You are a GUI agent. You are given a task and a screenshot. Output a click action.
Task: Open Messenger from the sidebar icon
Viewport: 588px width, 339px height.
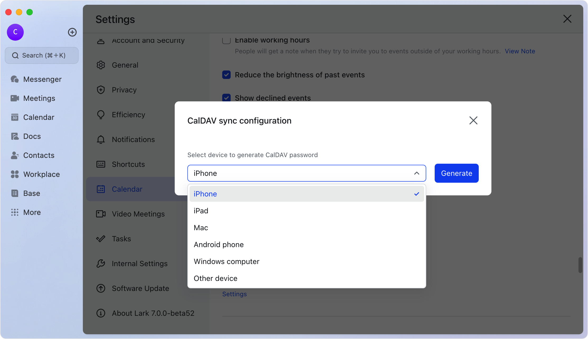coord(15,79)
